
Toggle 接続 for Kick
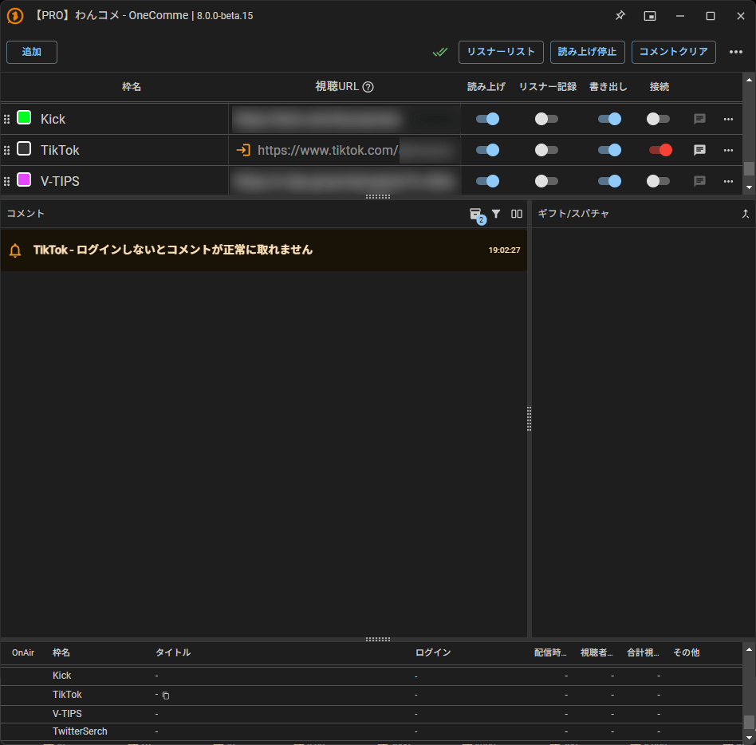pos(658,119)
